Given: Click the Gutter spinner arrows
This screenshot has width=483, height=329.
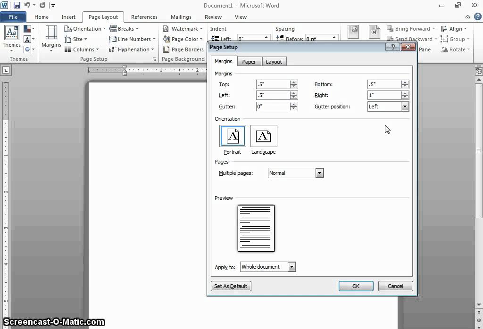Looking at the screenshot, I should [x=294, y=107].
